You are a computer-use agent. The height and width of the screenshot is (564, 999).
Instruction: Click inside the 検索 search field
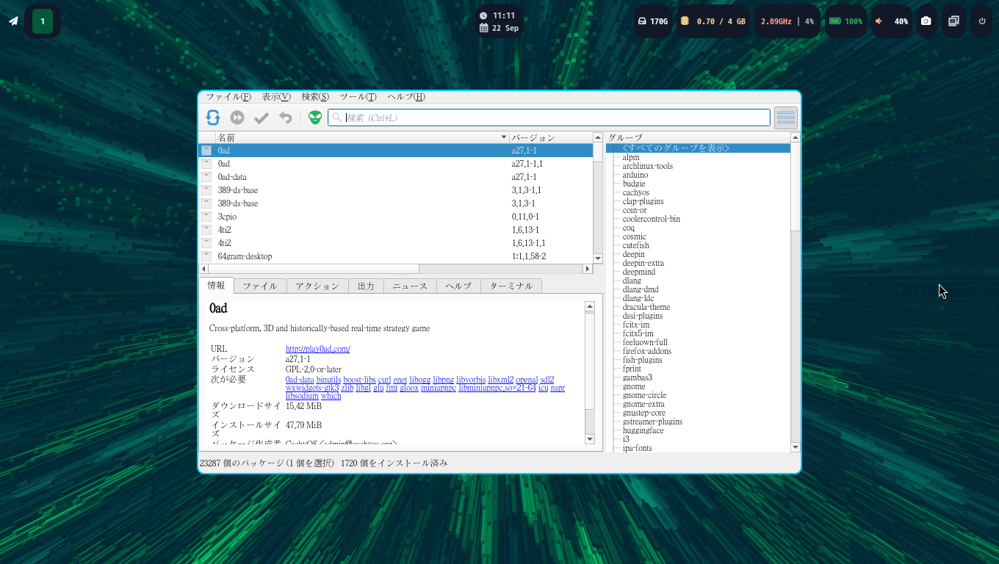pos(551,117)
